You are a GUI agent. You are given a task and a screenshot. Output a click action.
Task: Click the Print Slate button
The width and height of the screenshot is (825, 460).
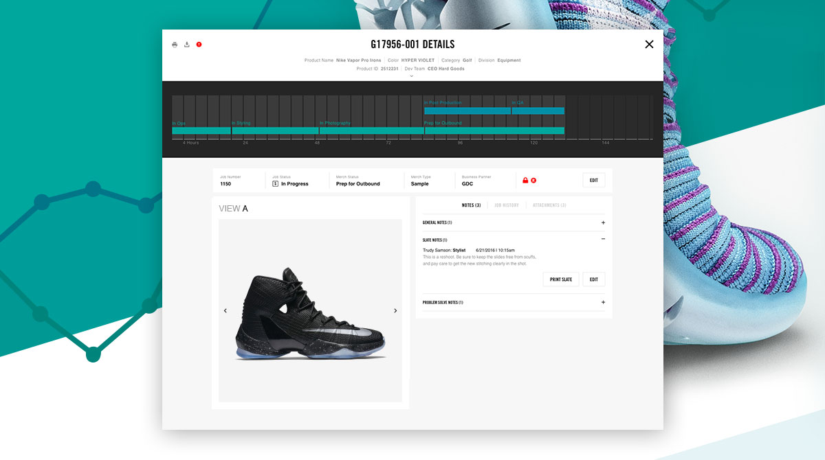[x=561, y=279]
